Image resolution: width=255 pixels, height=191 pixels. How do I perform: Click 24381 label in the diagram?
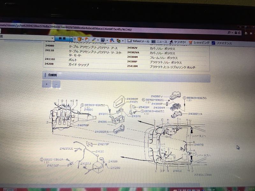(103, 122)
